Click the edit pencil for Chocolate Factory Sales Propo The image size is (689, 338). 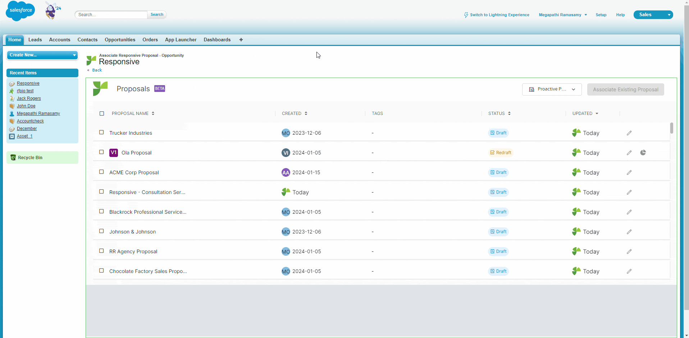(x=629, y=271)
